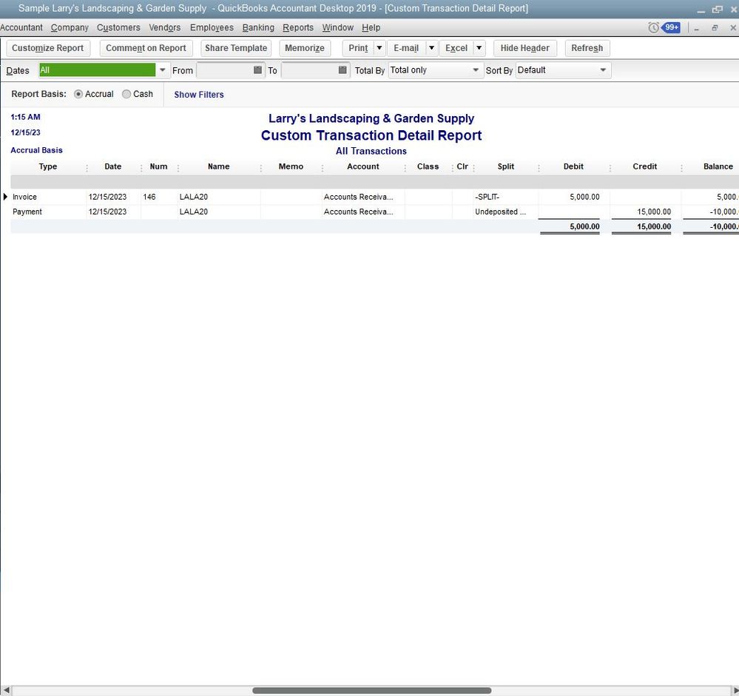
Task: Click the Credit column header
Action: click(x=645, y=166)
